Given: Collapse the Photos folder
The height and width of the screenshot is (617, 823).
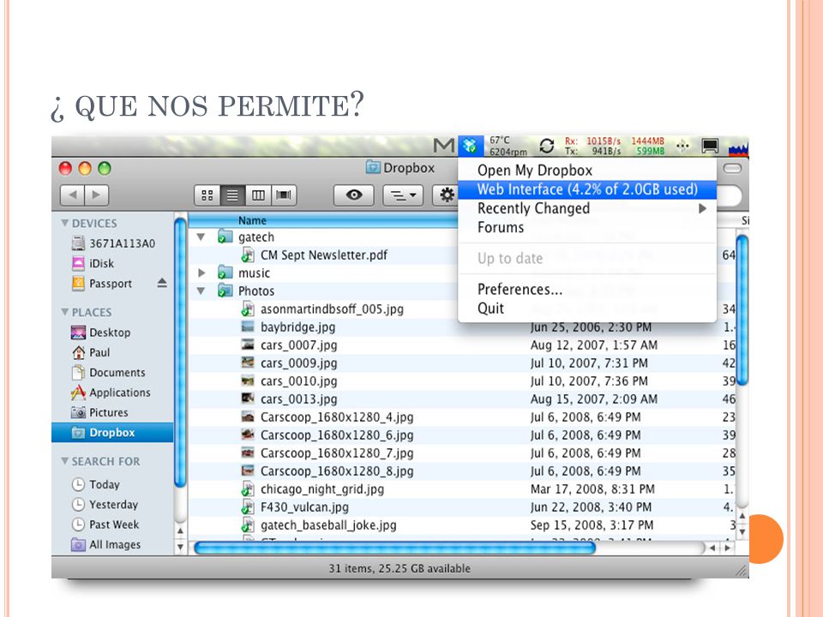Looking at the screenshot, I should 201,291.
